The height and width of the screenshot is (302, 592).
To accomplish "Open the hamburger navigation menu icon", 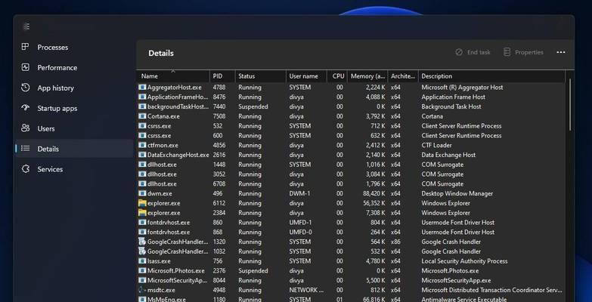I will (26, 26).
